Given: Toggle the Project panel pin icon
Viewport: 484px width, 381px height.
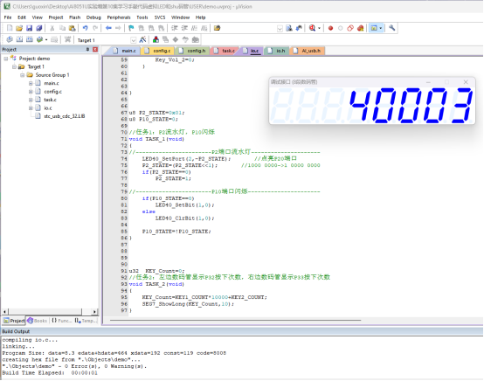Looking at the screenshot, I should pos(87,50).
